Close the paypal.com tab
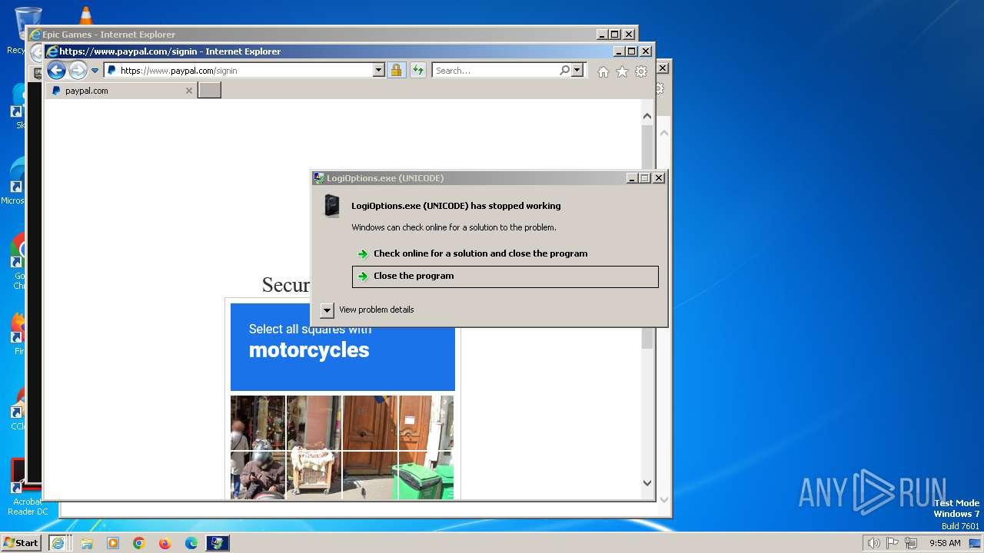984x553 pixels. click(x=189, y=91)
